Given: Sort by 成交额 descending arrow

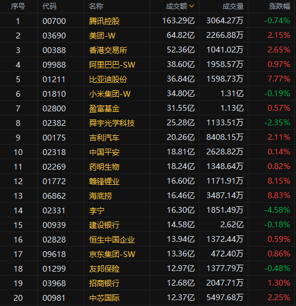Looking at the screenshot, I should coord(192,6).
